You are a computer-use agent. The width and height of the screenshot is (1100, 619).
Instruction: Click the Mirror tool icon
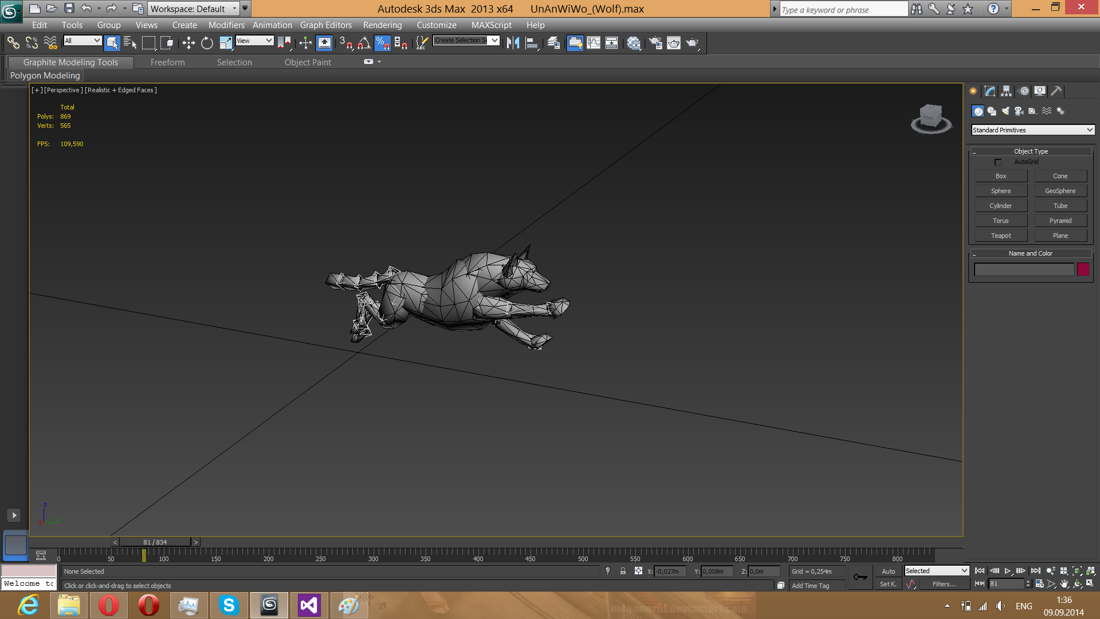(x=513, y=43)
